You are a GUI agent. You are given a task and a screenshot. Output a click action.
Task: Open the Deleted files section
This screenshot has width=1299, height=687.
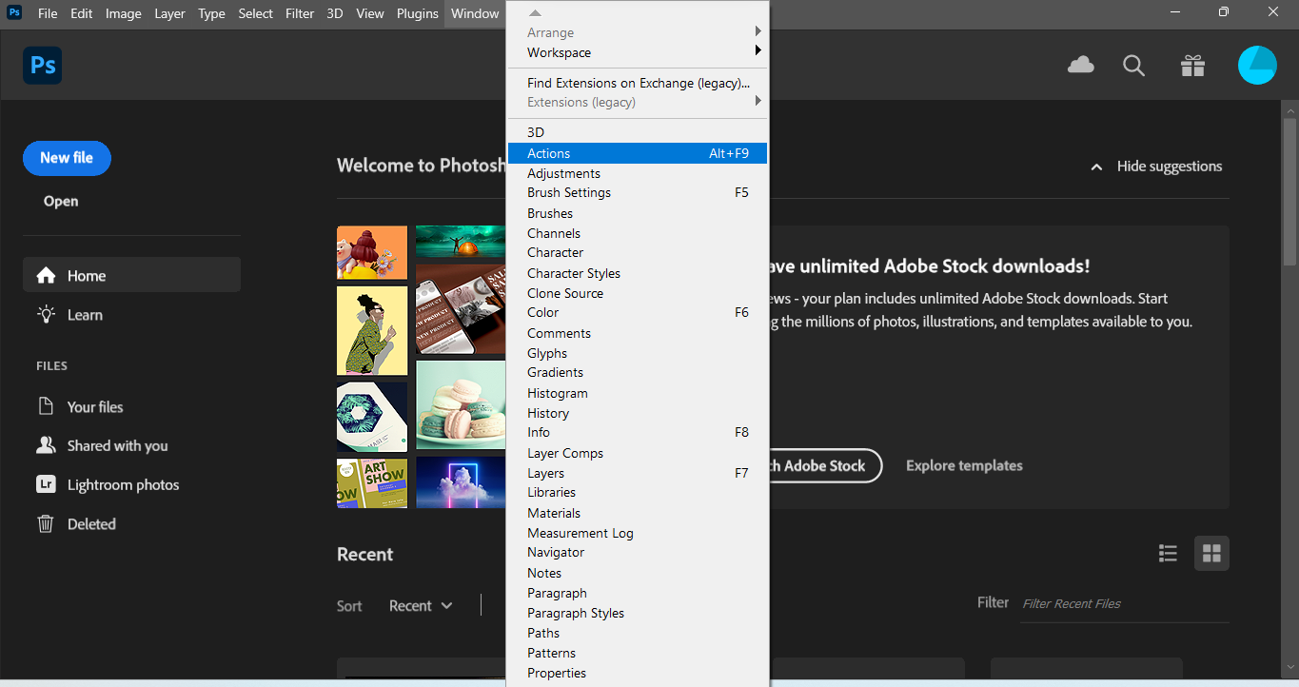(91, 524)
